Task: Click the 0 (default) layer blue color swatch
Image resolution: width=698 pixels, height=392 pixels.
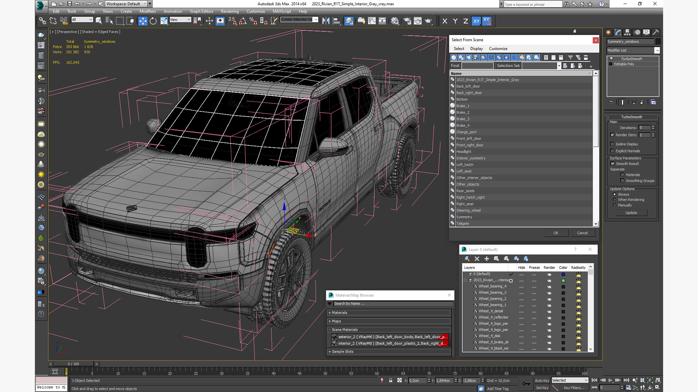Action: [x=563, y=274]
